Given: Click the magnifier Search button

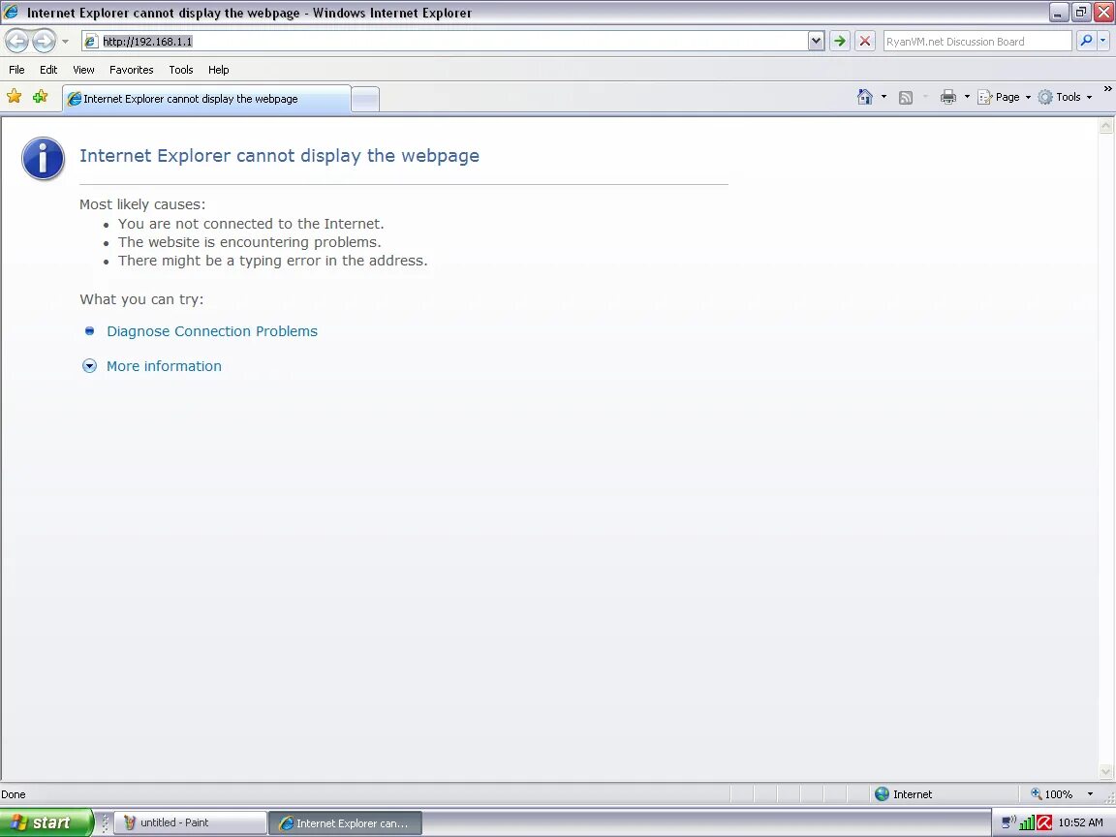Looking at the screenshot, I should click(x=1086, y=42).
